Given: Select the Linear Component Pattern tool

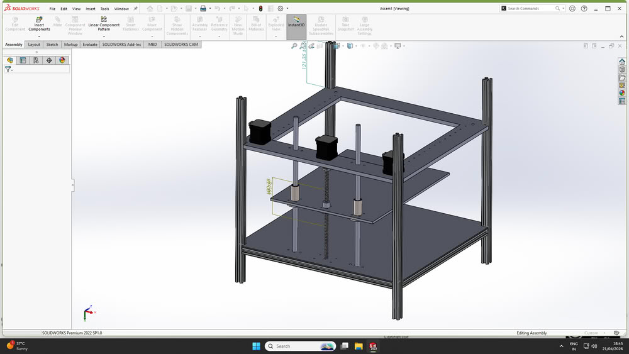Looking at the screenshot, I should 104,24.
